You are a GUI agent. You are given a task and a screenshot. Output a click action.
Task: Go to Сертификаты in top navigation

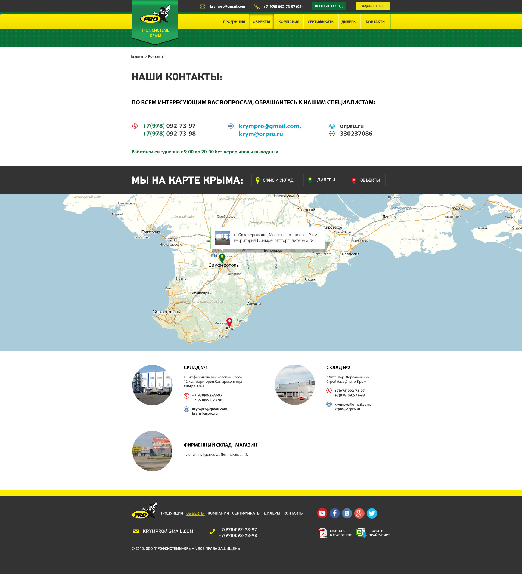pyautogui.click(x=321, y=22)
